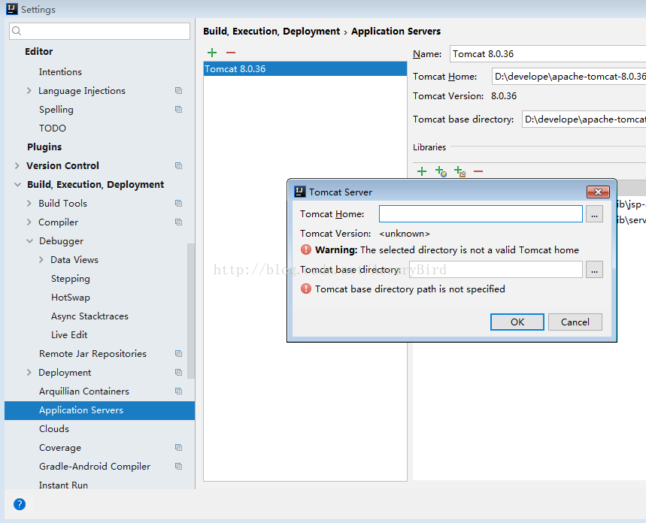
Task: Open Arquillian Containers settings
Action: click(84, 391)
